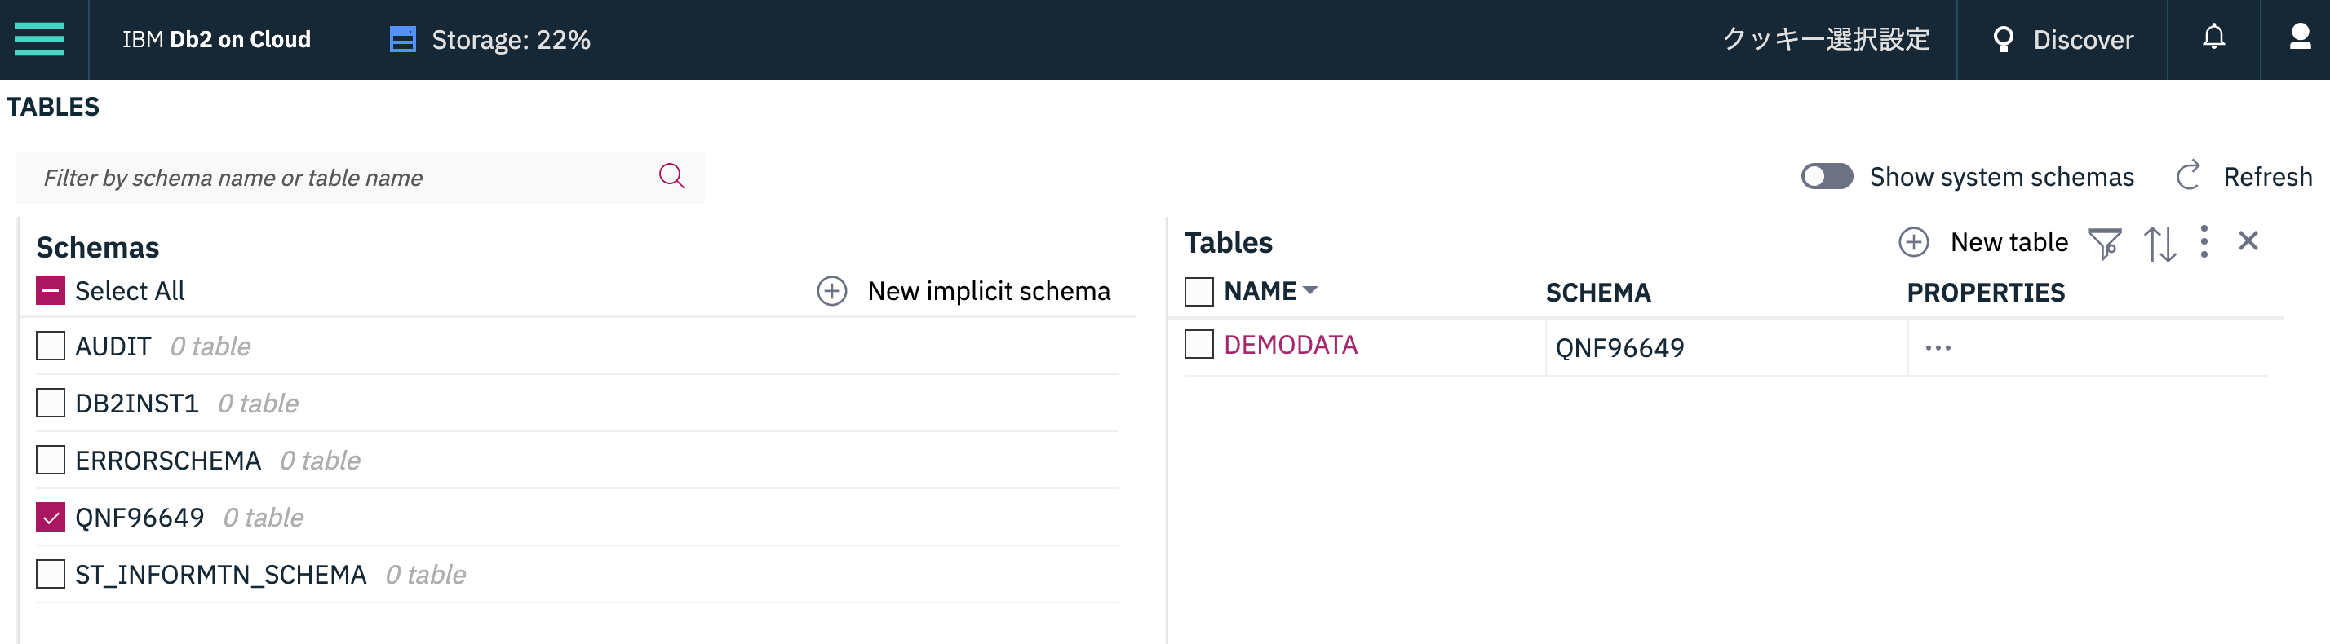This screenshot has width=2330, height=644.
Task: Sort by NAME column dropdown arrow
Action: (1310, 291)
